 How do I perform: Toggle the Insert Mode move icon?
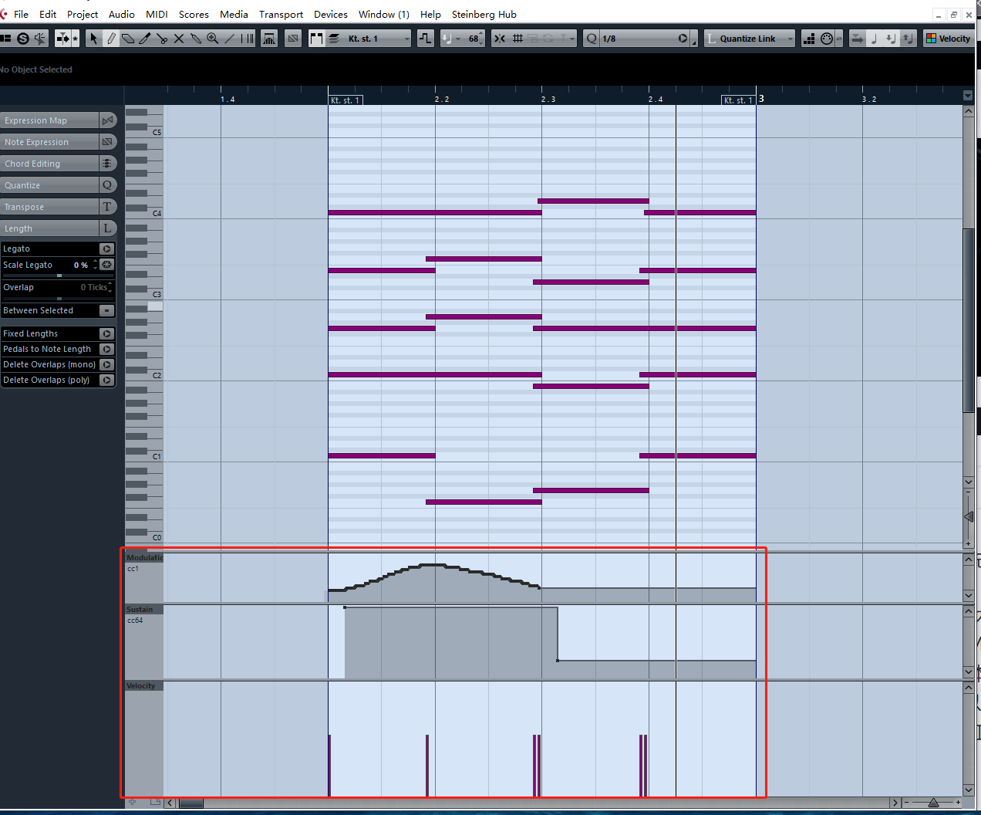(x=858, y=38)
